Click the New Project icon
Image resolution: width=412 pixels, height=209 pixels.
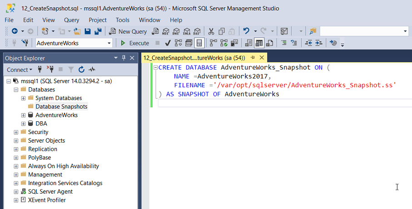click(x=45, y=31)
